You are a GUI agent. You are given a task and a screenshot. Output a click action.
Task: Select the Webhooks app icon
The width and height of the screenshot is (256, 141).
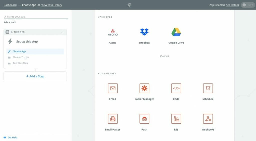coord(208,119)
